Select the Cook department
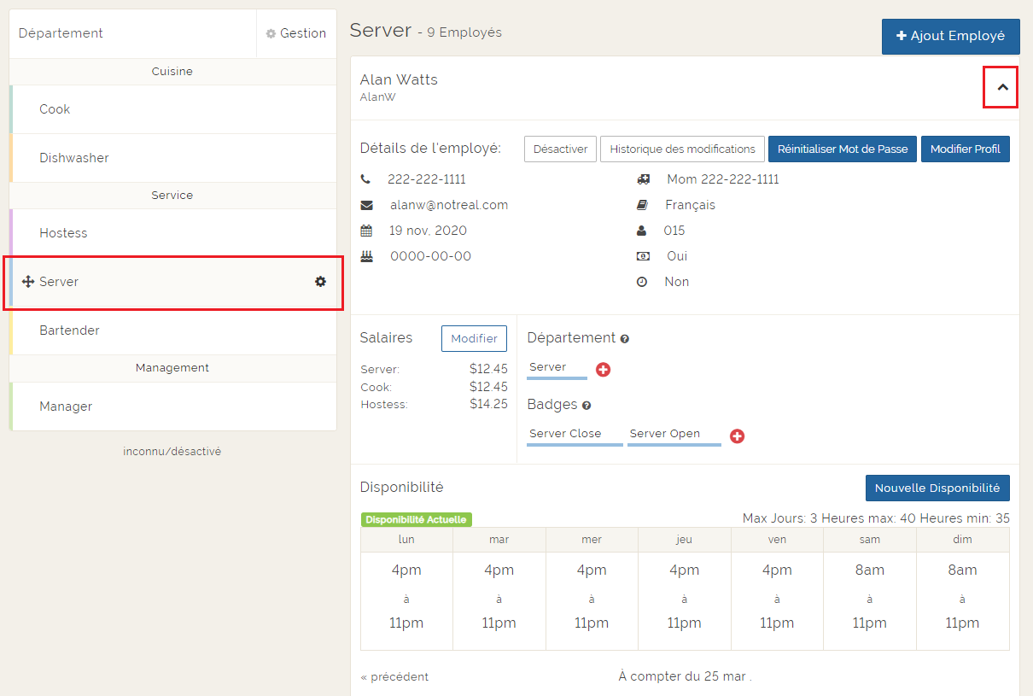 coord(55,109)
